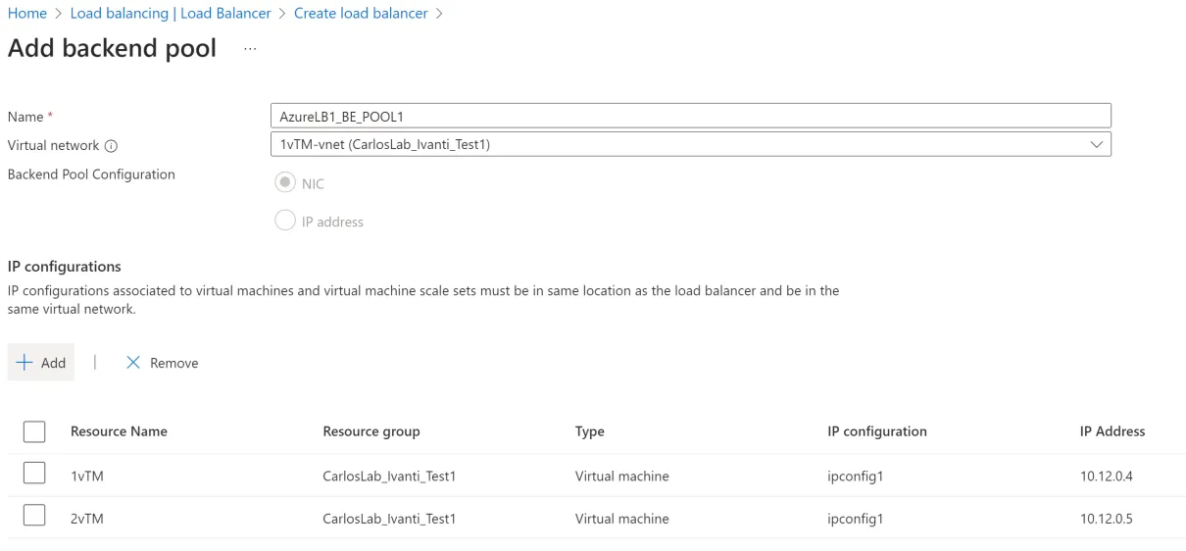The width and height of the screenshot is (1186, 551).
Task: Click the 2vTM resource name
Action: pos(87,519)
